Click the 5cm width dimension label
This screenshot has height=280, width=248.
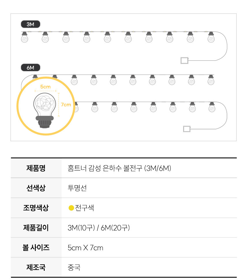pos(45,87)
